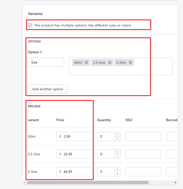Screen dimensions: 183x189
Task: Click the 60ml tag text
Action: pos(78,62)
